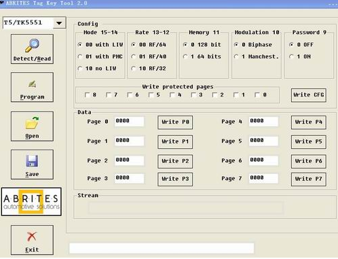
Task: Check write protection for page 8
Action: coord(87,94)
